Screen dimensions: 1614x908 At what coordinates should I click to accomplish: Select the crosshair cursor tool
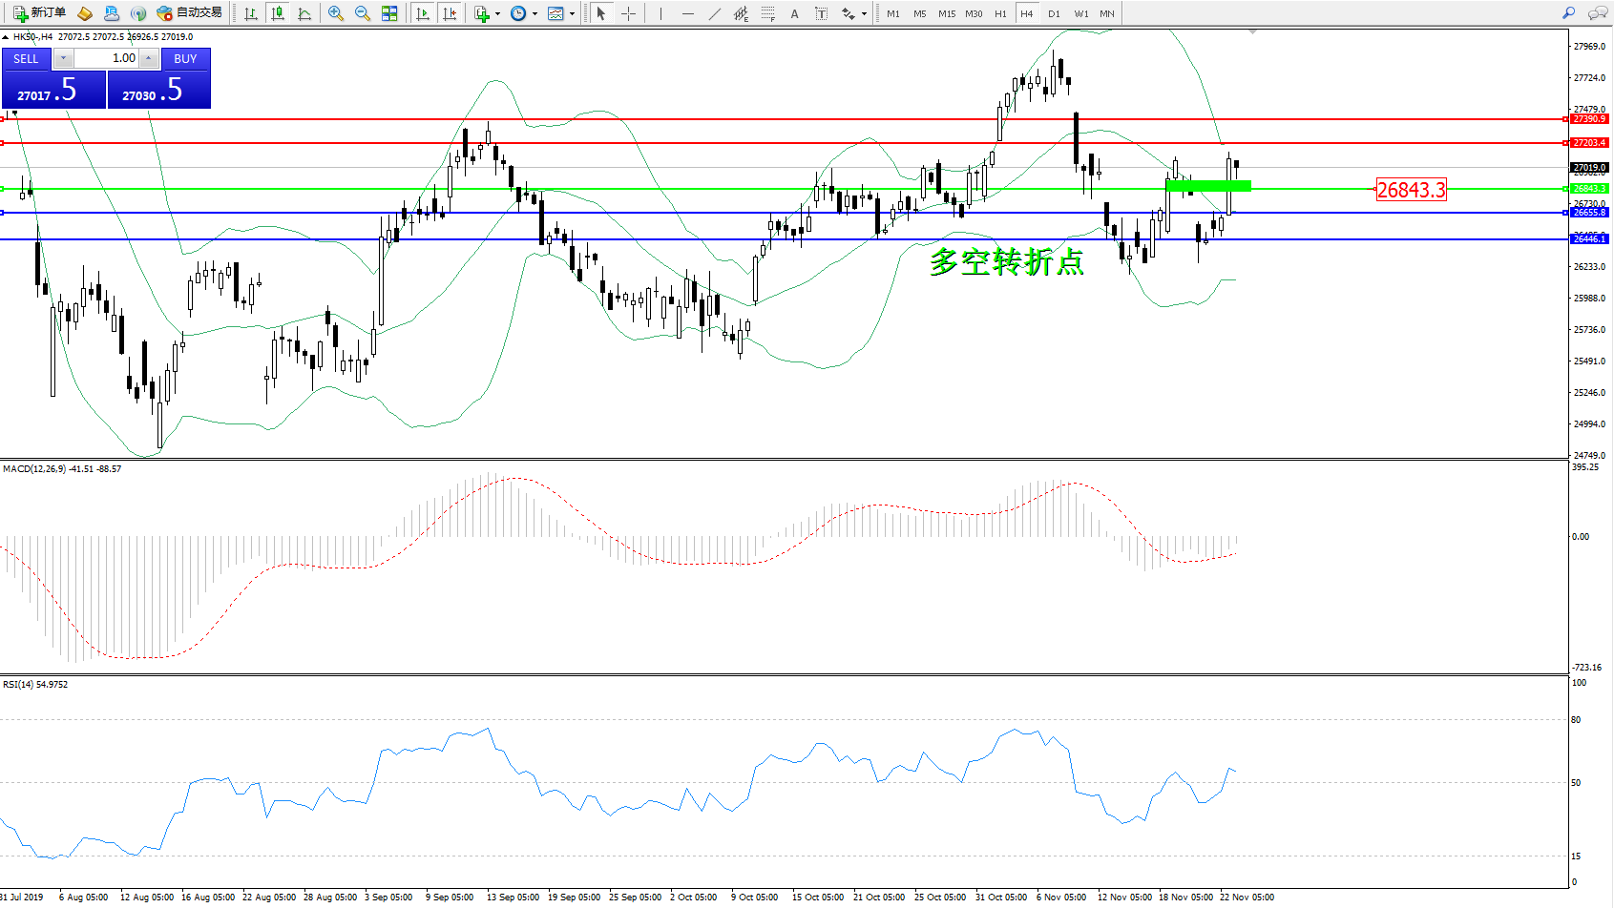[628, 13]
